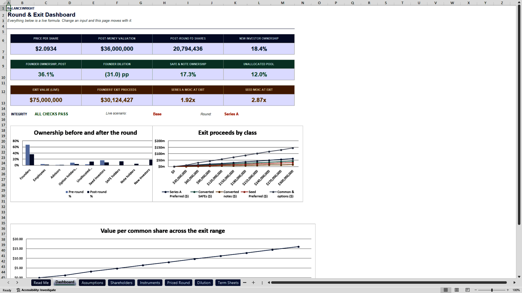Select the $75,000,000 exit value cell
Screen dimensions: 522x293
[46, 100]
